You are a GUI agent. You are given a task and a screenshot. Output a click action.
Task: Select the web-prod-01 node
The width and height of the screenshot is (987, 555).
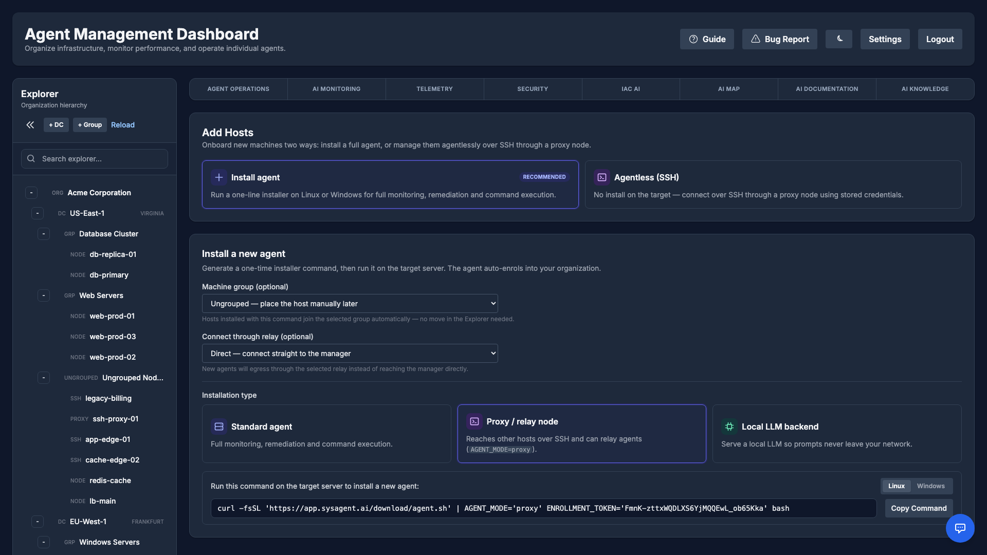pos(112,316)
